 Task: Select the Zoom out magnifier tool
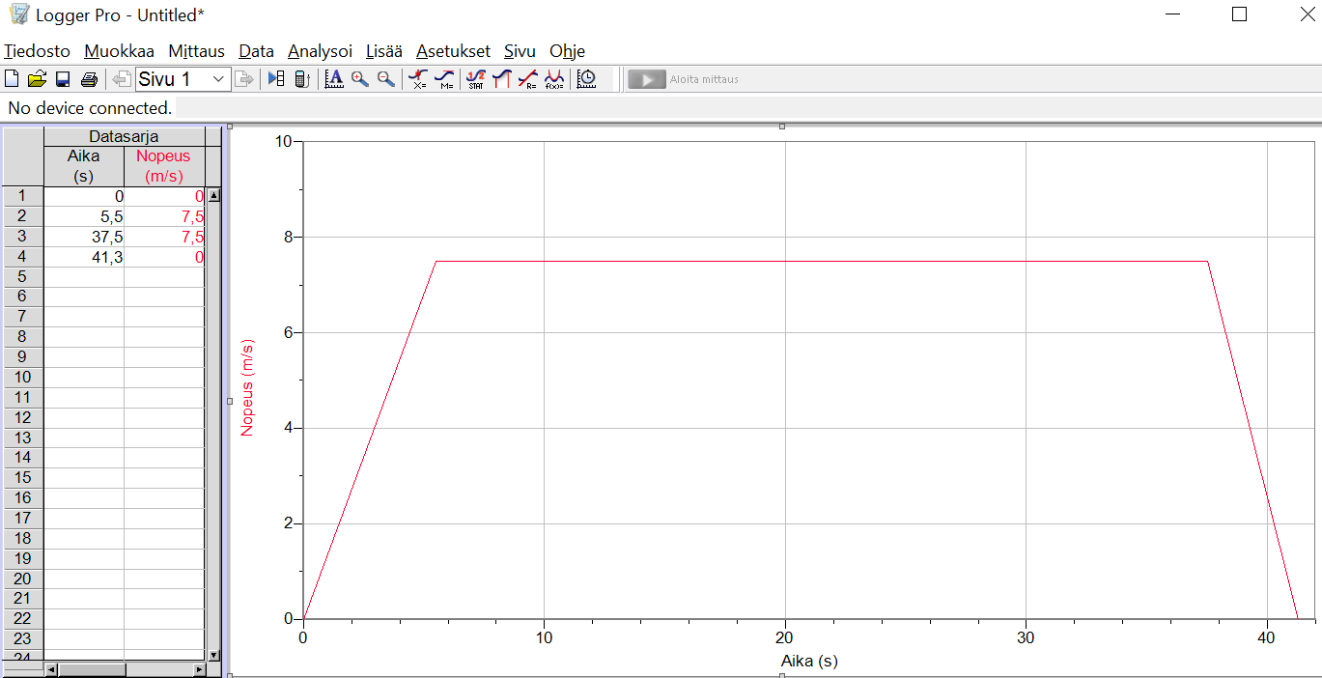coord(385,79)
